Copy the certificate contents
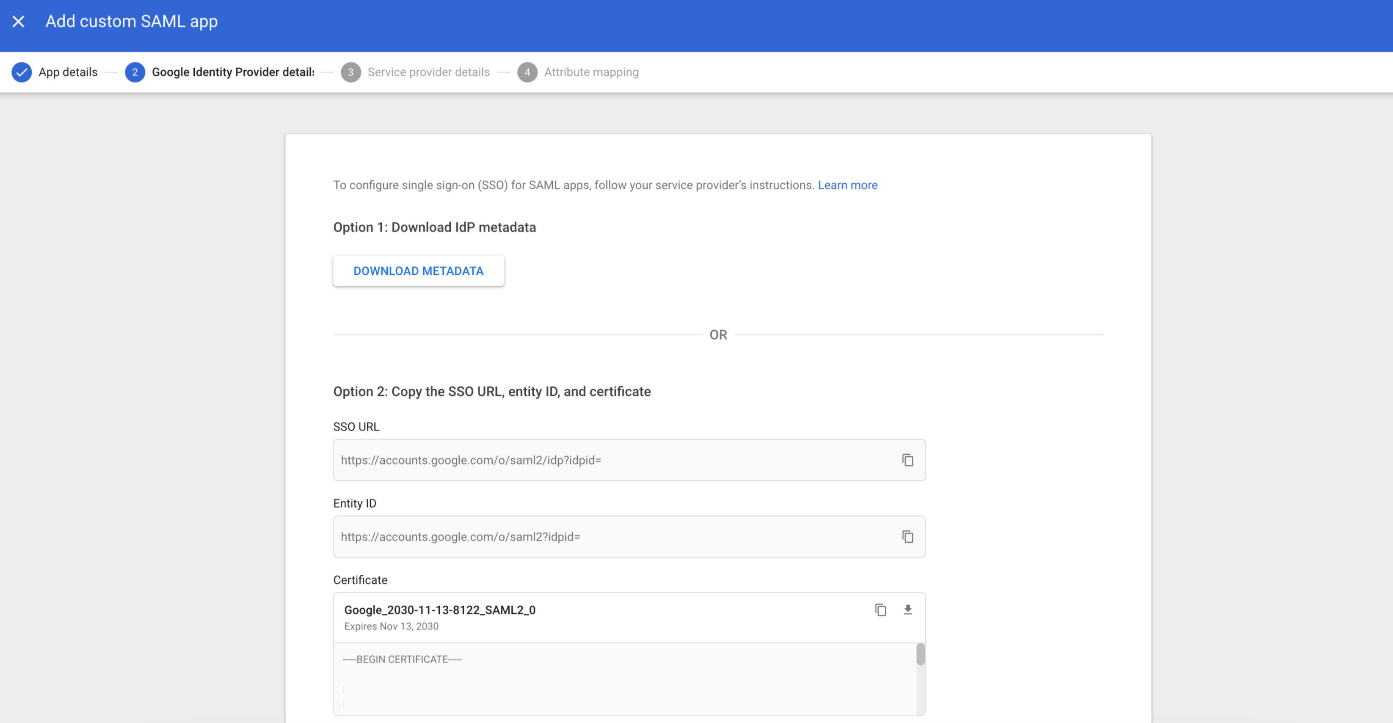 coord(880,610)
